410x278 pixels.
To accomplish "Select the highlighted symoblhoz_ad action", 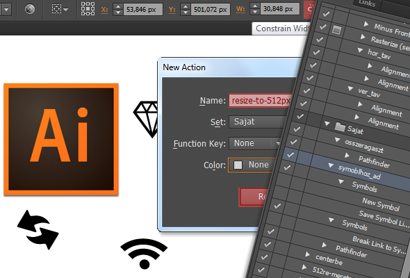I will point(359,172).
